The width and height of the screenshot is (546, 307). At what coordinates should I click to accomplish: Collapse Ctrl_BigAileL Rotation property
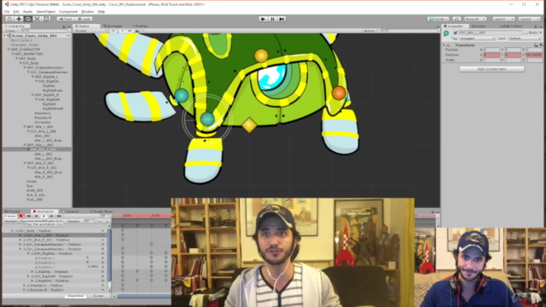click(x=28, y=254)
